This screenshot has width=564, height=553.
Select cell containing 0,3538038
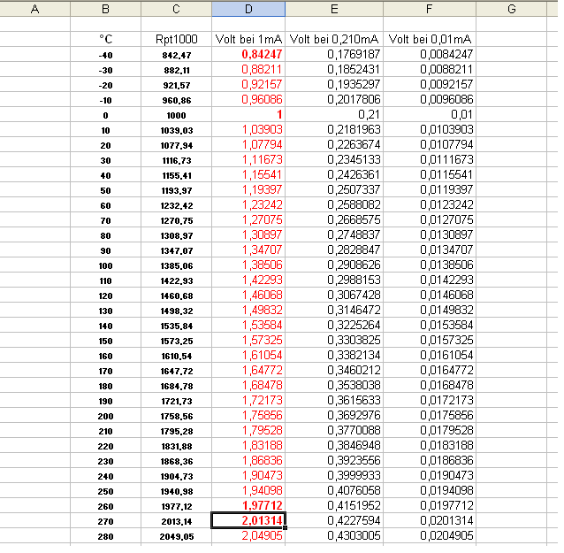point(334,386)
